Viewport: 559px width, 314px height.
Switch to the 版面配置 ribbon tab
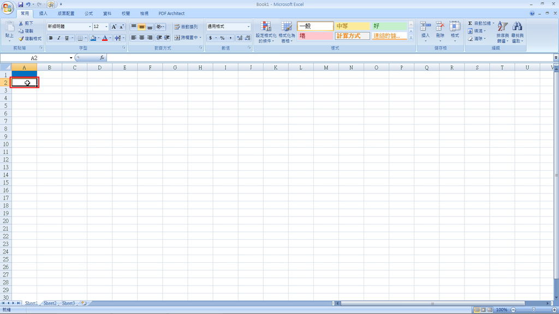(66, 14)
